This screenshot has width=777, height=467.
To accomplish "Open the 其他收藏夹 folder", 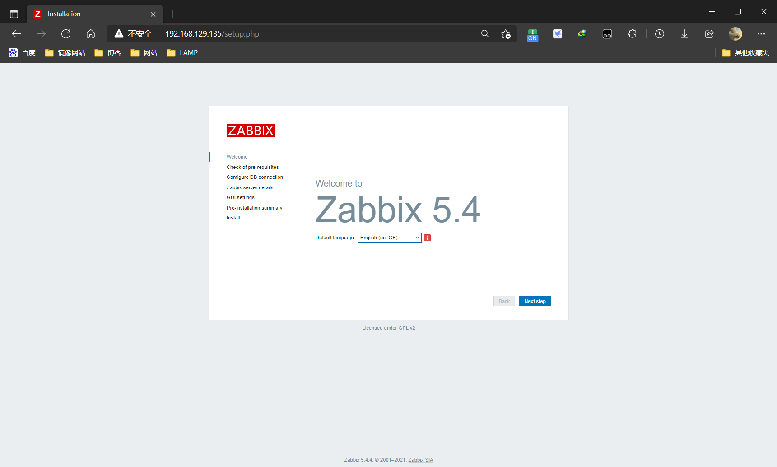I will click(745, 53).
